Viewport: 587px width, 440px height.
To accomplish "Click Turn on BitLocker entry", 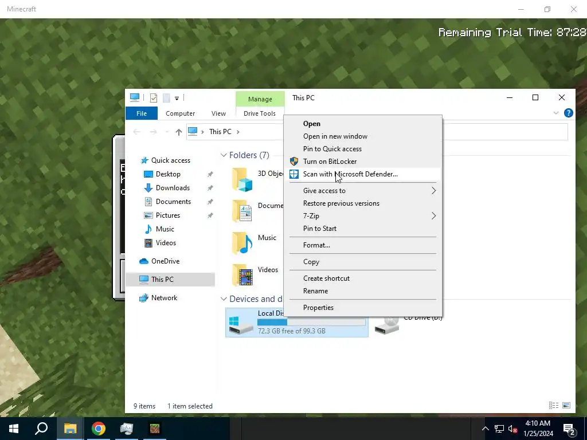I will coord(330,161).
